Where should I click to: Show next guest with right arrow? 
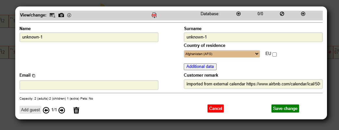point(62,110)
